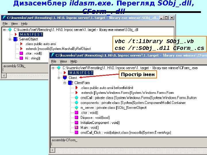The image size is (207, 155).
Task: Select '.ctor : void()' under ClientForm
Action: click(89, 113)
